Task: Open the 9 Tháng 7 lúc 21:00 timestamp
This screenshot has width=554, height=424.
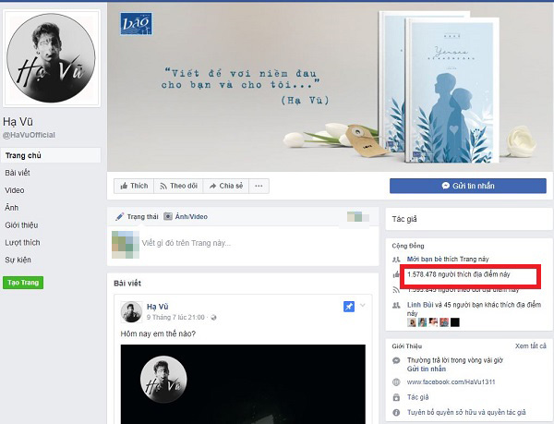Action: 175,317
